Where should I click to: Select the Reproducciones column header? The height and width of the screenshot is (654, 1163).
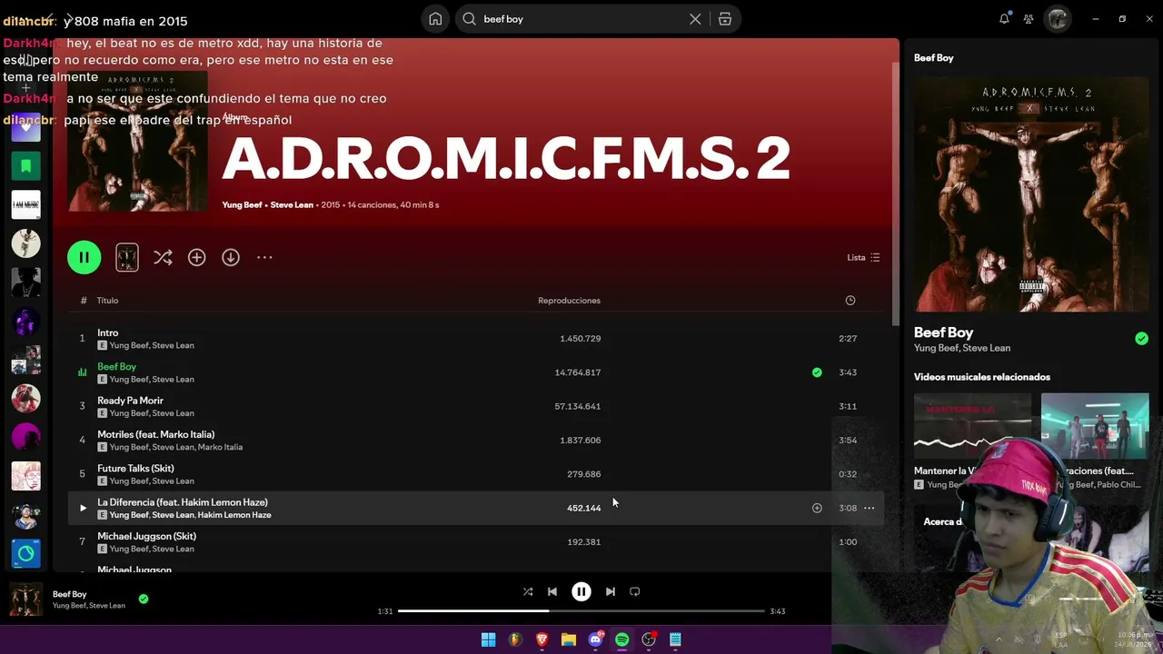point(569,301)
